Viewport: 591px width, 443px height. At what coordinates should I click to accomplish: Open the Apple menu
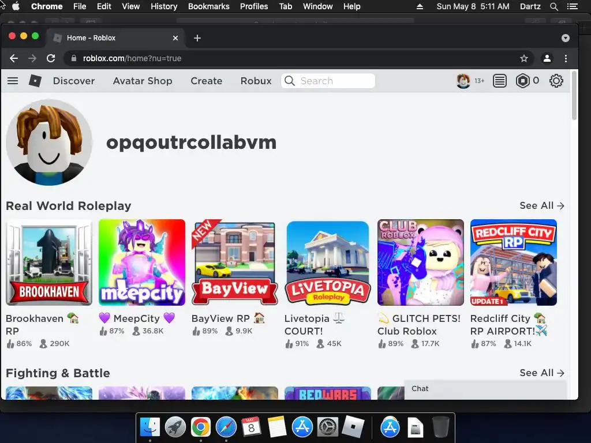coord(16,6)
